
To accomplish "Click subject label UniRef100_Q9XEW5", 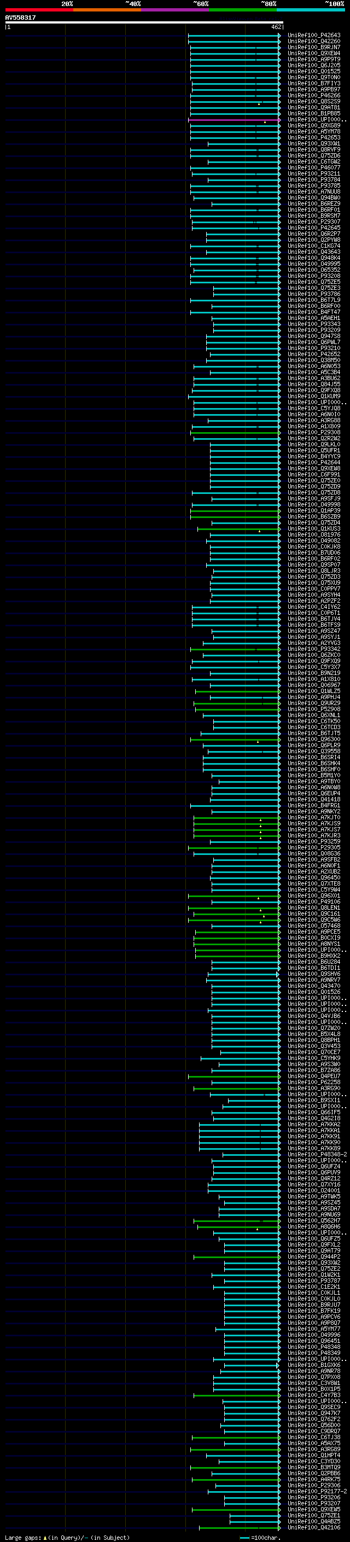I will tap(313, 1510).
